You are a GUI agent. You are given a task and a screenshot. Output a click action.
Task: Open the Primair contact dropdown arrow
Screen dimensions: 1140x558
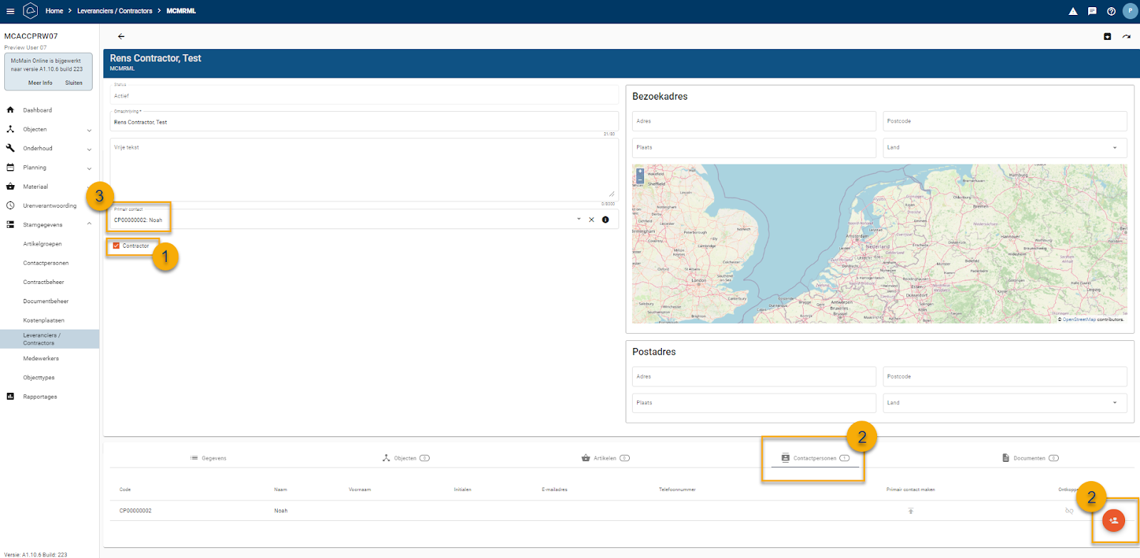pos(579,219)
